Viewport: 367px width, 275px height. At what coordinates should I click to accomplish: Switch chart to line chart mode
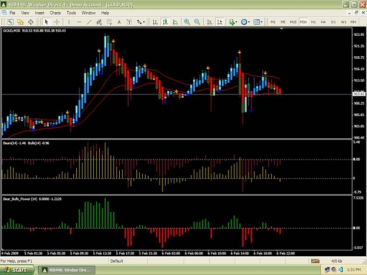point(175,22)
